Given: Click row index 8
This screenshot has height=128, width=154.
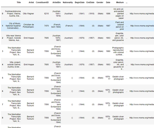Looking at the screenshot, I should point(3,118).
